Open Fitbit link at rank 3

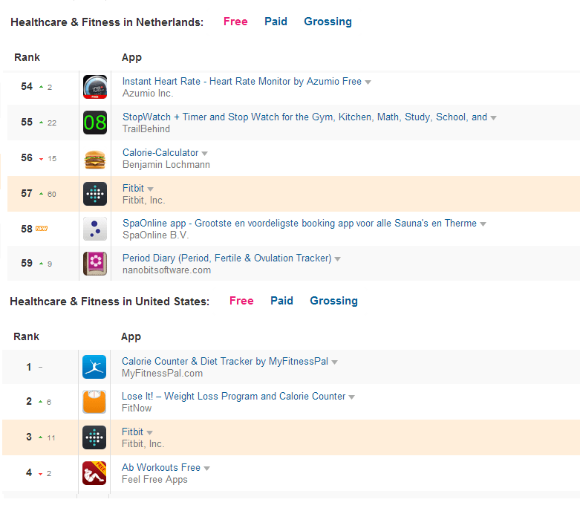click(132, 432)
